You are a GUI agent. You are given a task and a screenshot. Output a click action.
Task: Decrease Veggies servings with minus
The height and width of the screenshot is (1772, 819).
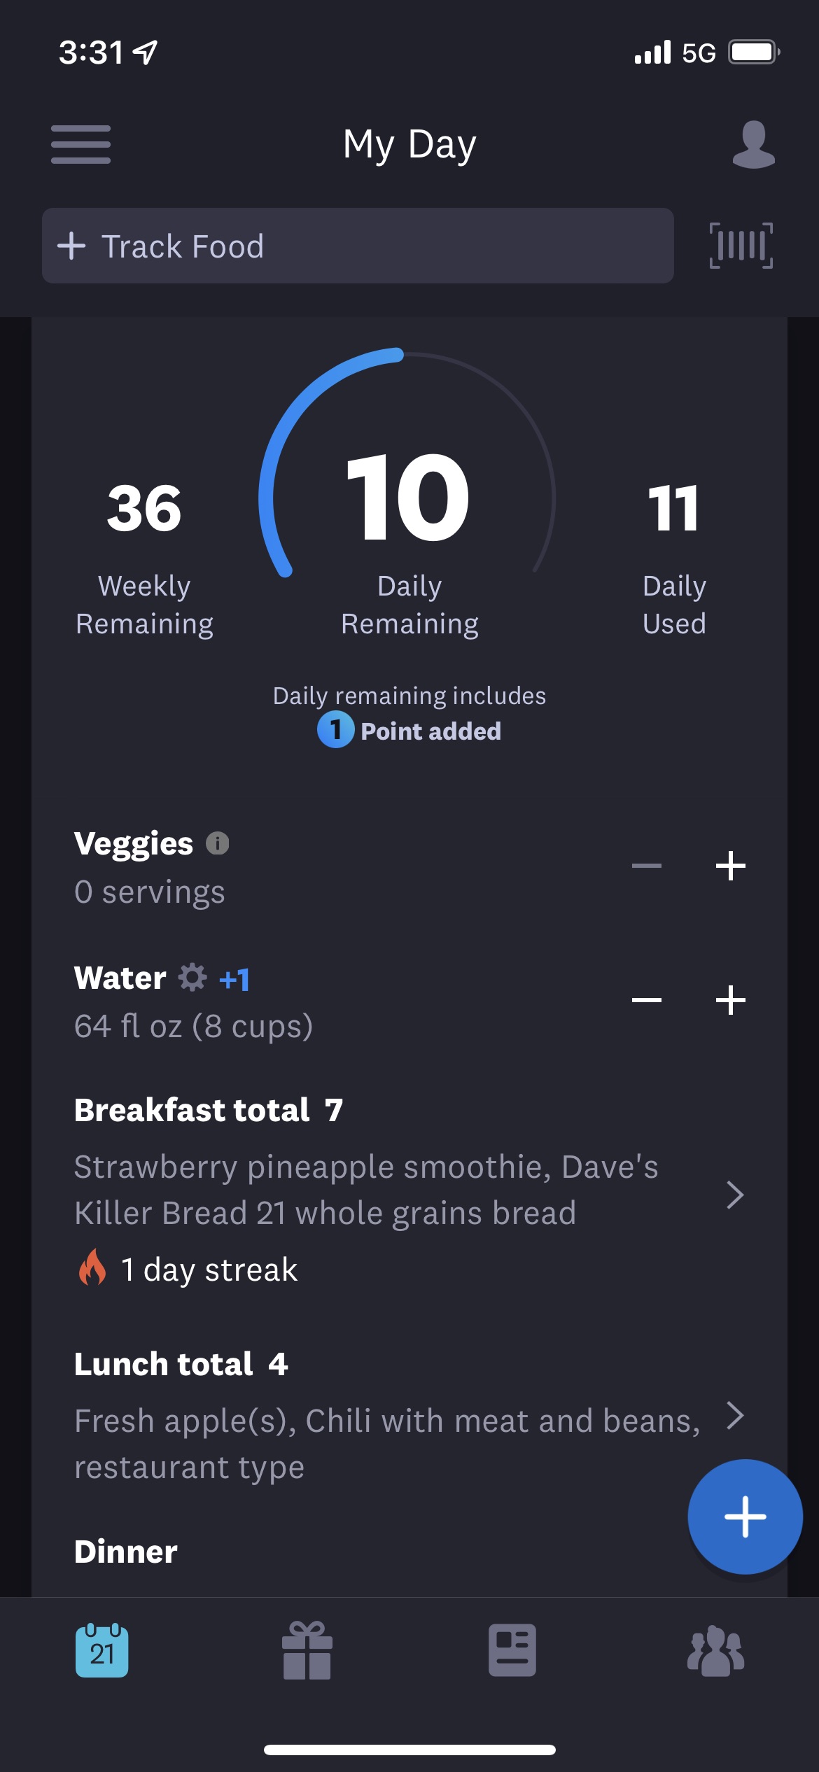tap(646, 866)
